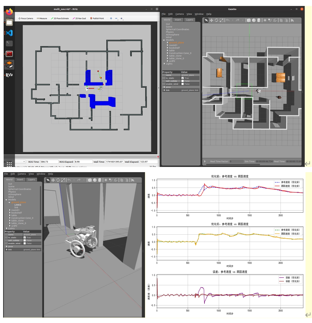Click the Publish Point tool

tap(97, 18)
